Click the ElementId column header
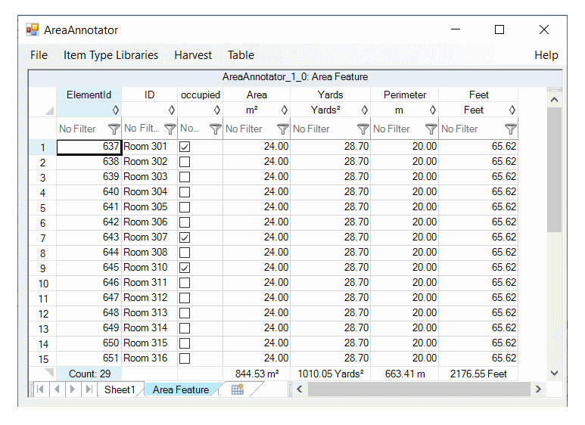 (x=89, y=95)
